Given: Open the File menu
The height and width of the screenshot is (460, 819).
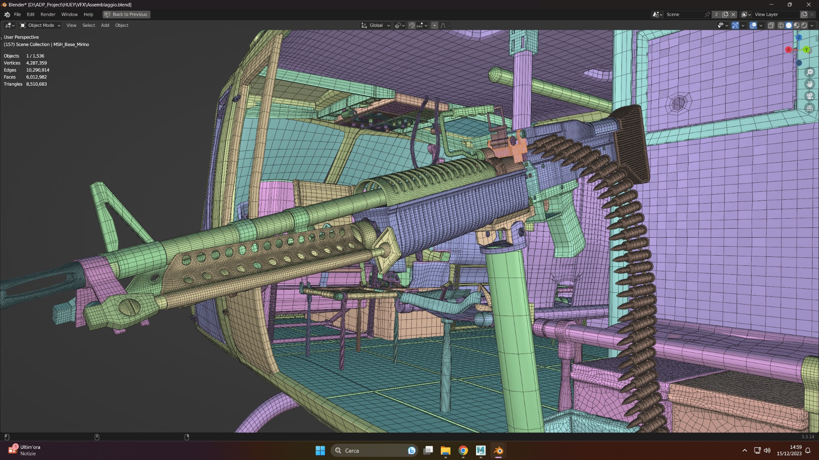Looking at the screenshot, I should pos(17,14).
